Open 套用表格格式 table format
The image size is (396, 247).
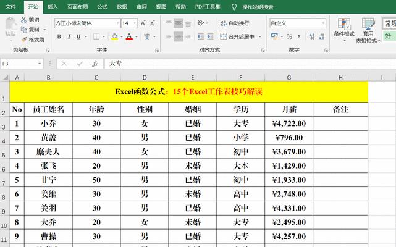tap(368, 30)
